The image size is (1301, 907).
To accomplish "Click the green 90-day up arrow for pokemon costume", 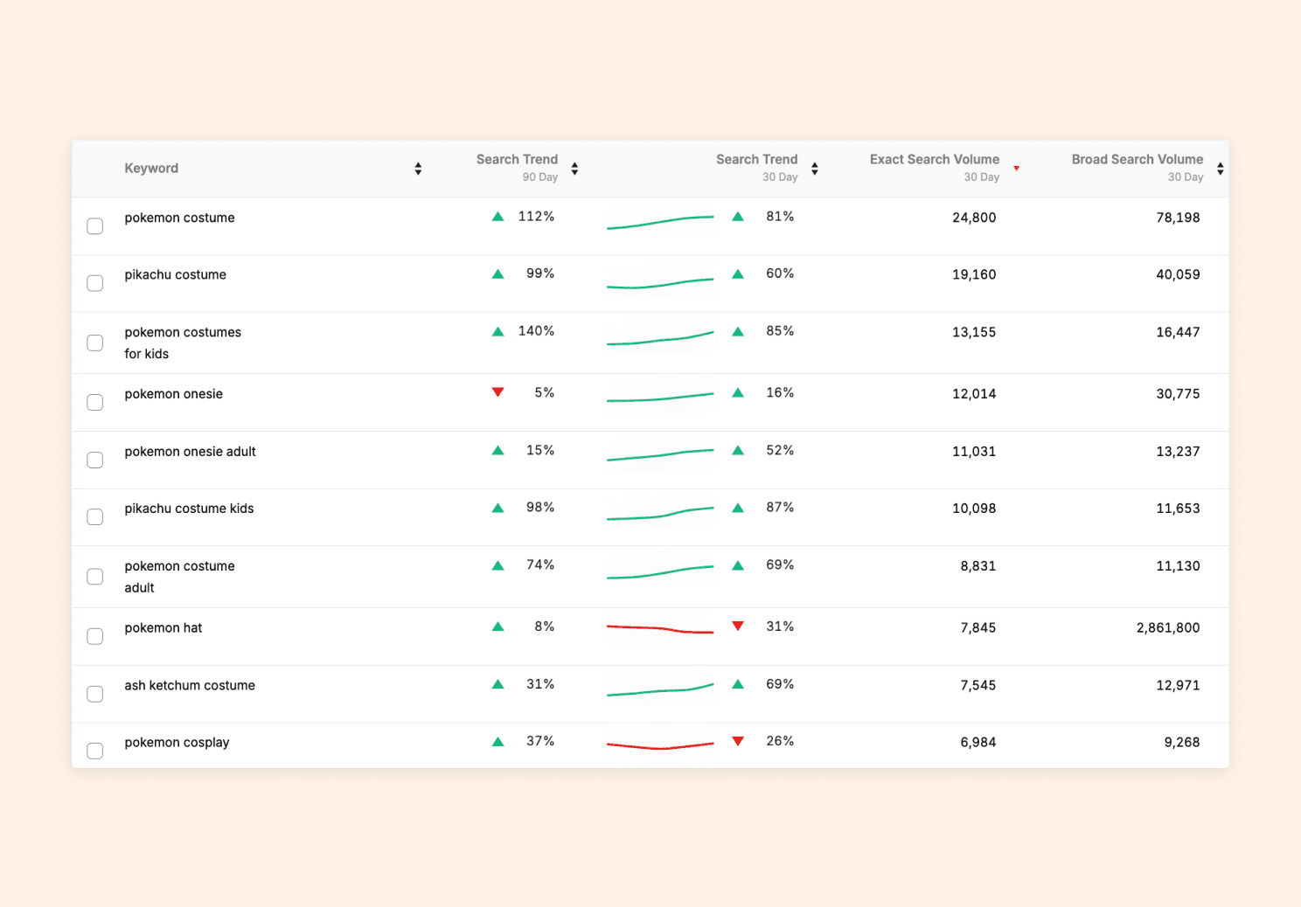I will (x=497, y=216).
